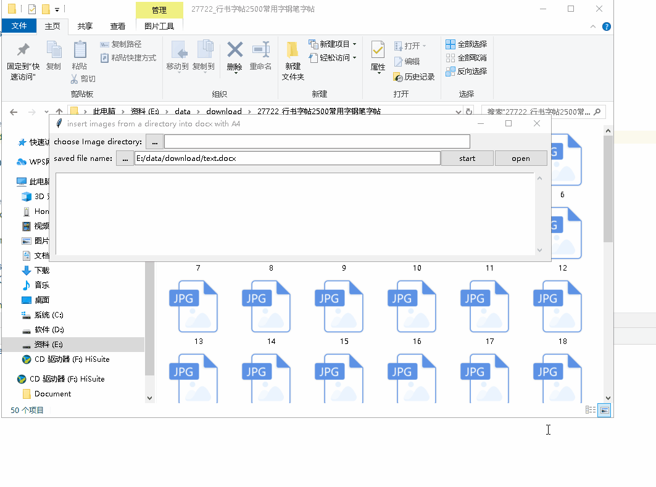Click the data breadcrumb in address bar
This screenshot has width=656, height=487.
coord(183,112)
